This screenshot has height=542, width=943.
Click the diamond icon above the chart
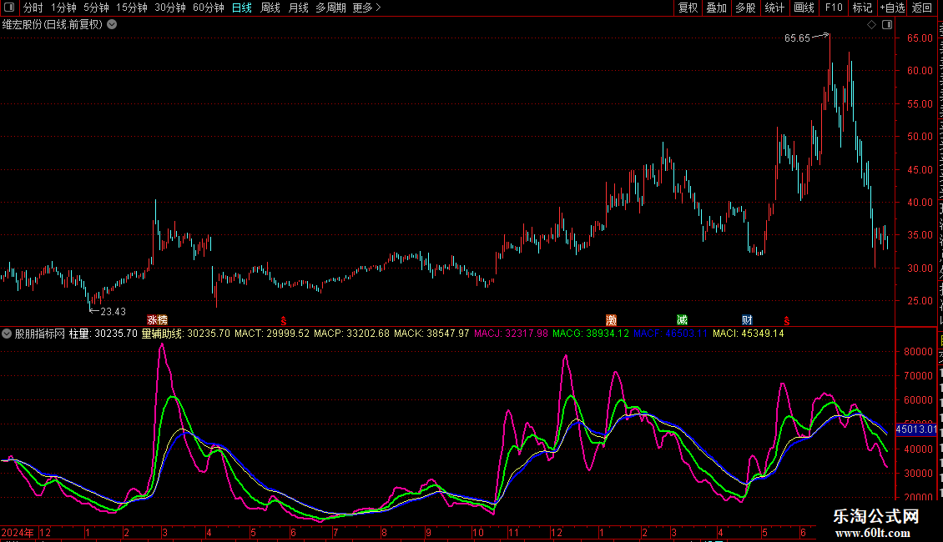click(871, 25)
